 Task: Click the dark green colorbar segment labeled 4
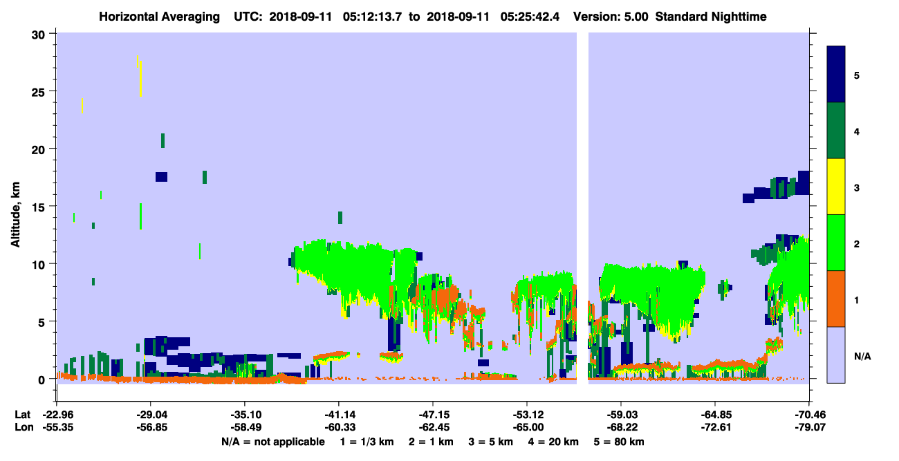click(836, 131)
